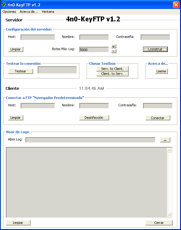Click the Conectar button

pyautogui.click(x=158, y=118)
